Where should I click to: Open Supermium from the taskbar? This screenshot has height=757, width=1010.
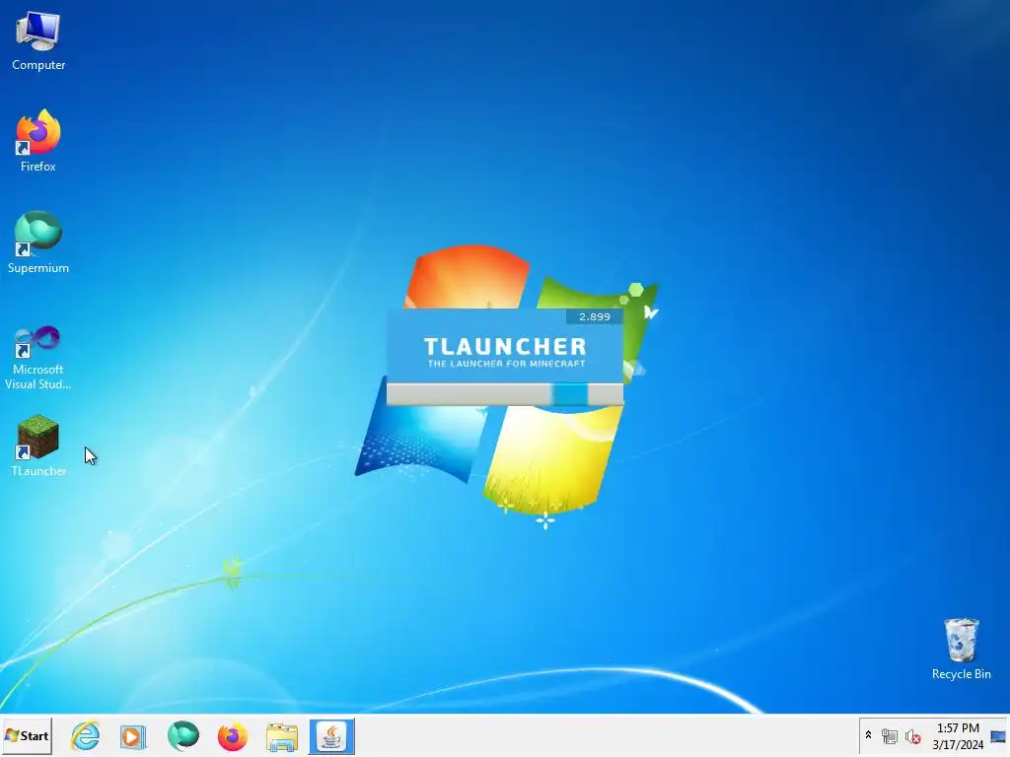tap(182, 735)
